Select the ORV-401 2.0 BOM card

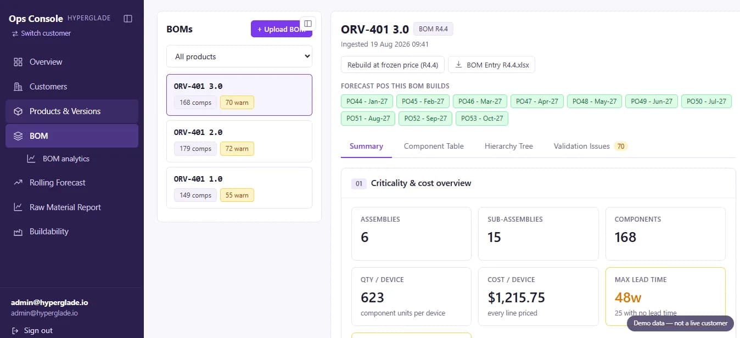(239, 142)
